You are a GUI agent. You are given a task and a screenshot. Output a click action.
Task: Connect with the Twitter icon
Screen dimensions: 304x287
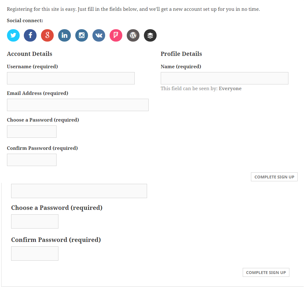coord(13,35)
